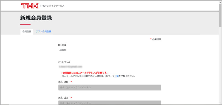
Task: Click the red 法人メールアドレスが必要です warning
Action: tap(85, 73)
